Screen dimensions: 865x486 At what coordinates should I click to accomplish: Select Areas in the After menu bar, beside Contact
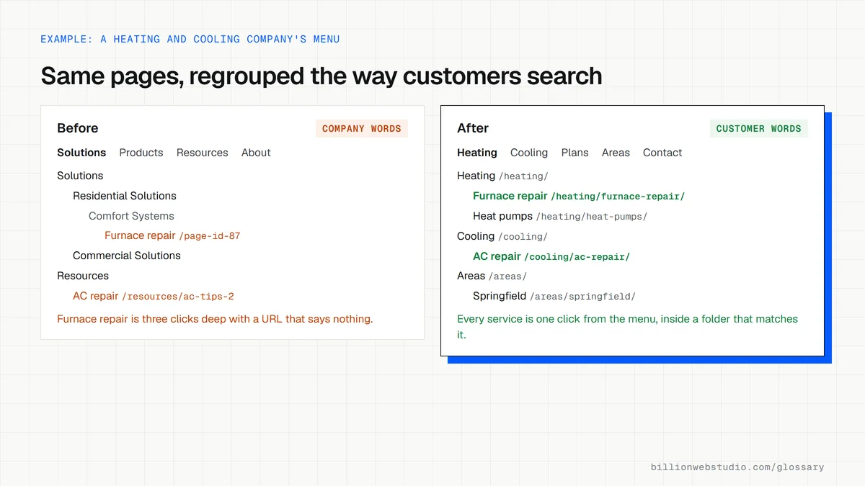pos(616,153)
